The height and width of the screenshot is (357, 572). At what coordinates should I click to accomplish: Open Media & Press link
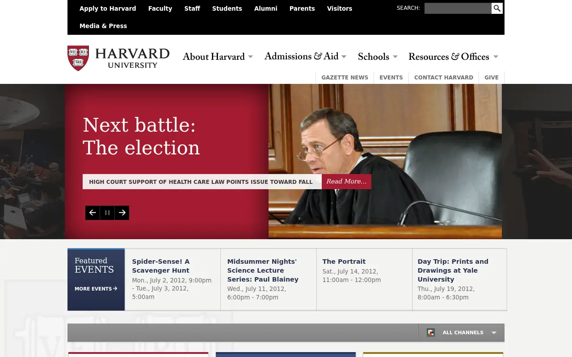pyautogui.click(x=103, y=26)
